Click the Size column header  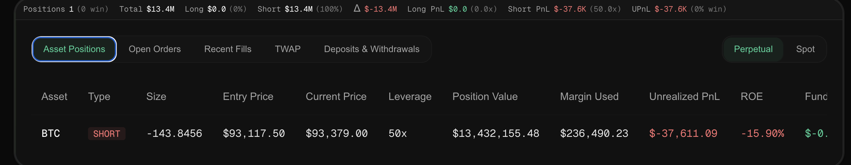tap(156, 96)
